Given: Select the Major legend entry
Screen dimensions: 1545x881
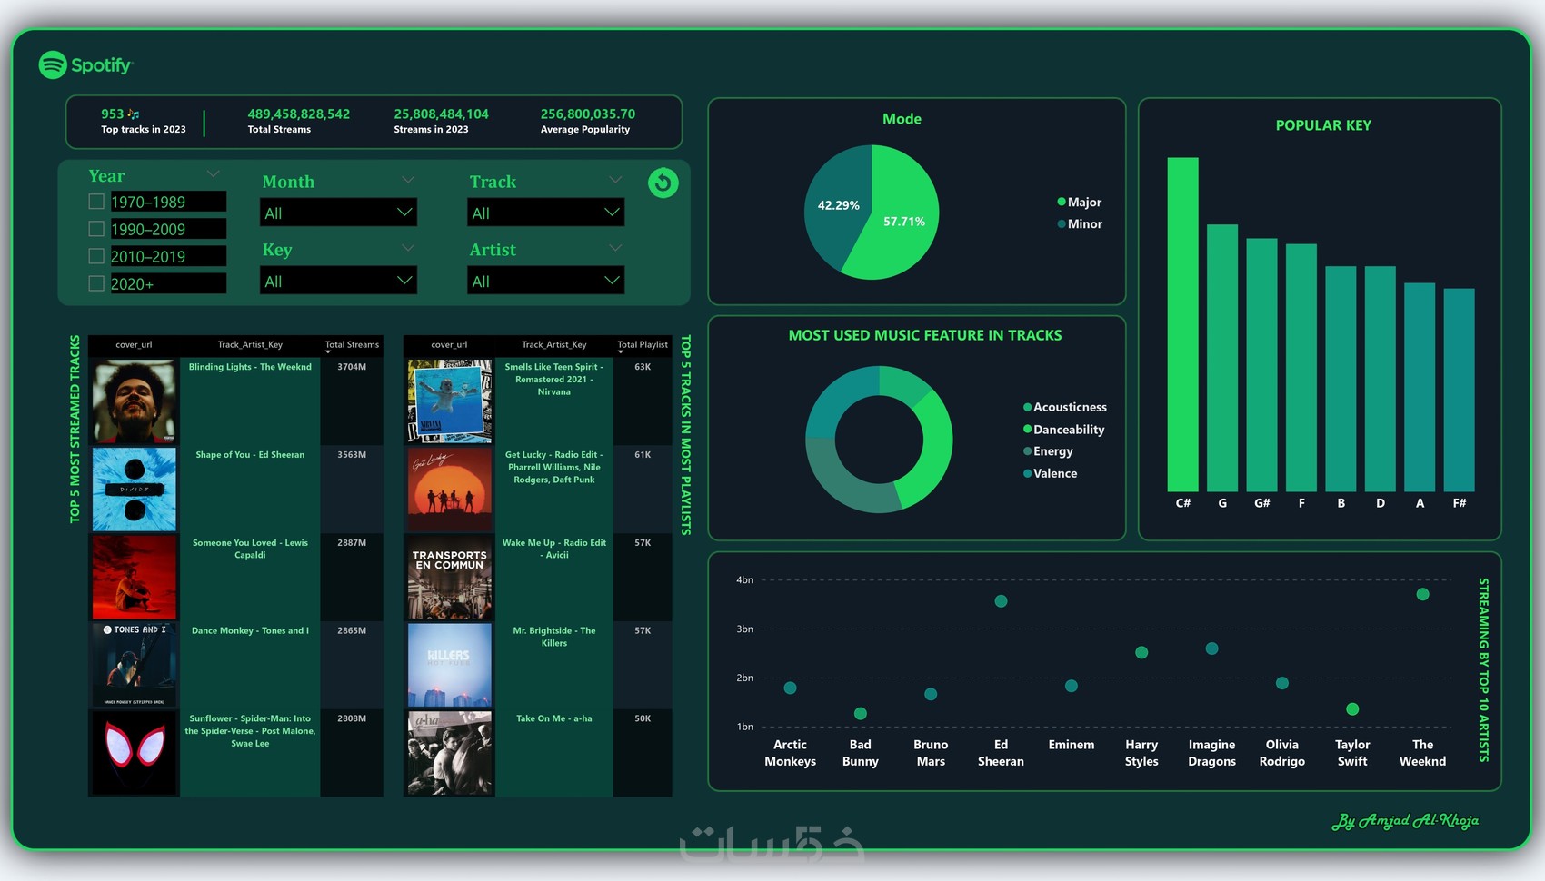Looking at the screenshot, I should [x=1080, y=202].
